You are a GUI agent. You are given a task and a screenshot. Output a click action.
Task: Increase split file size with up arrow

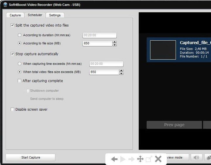114,42
